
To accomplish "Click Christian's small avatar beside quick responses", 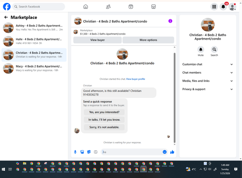I will (76, 131).
